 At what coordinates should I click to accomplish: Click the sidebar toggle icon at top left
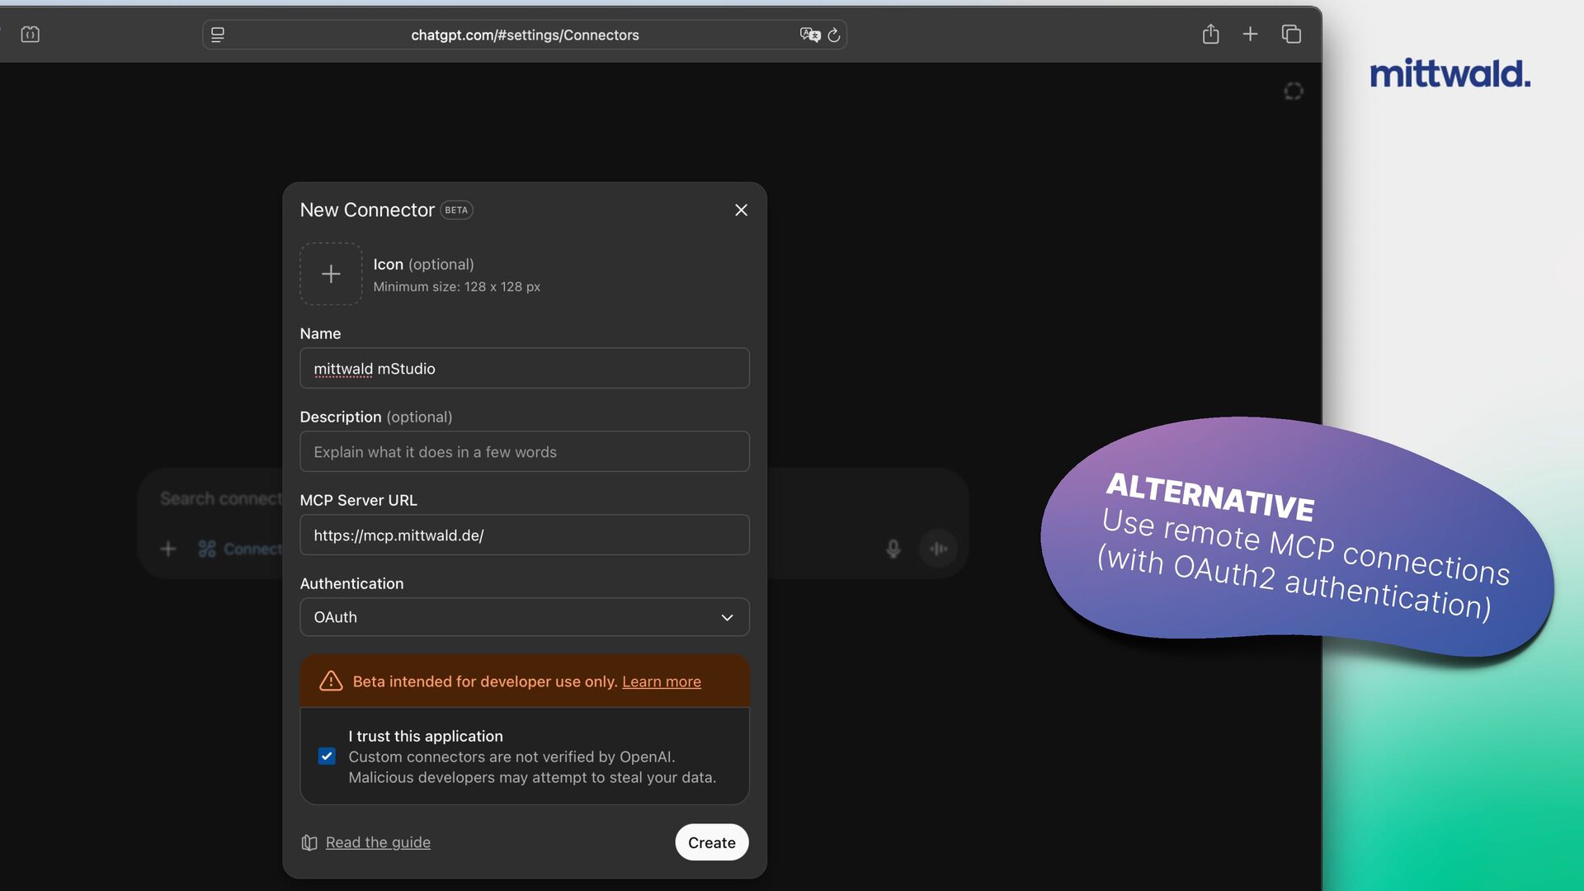point(31,34)
